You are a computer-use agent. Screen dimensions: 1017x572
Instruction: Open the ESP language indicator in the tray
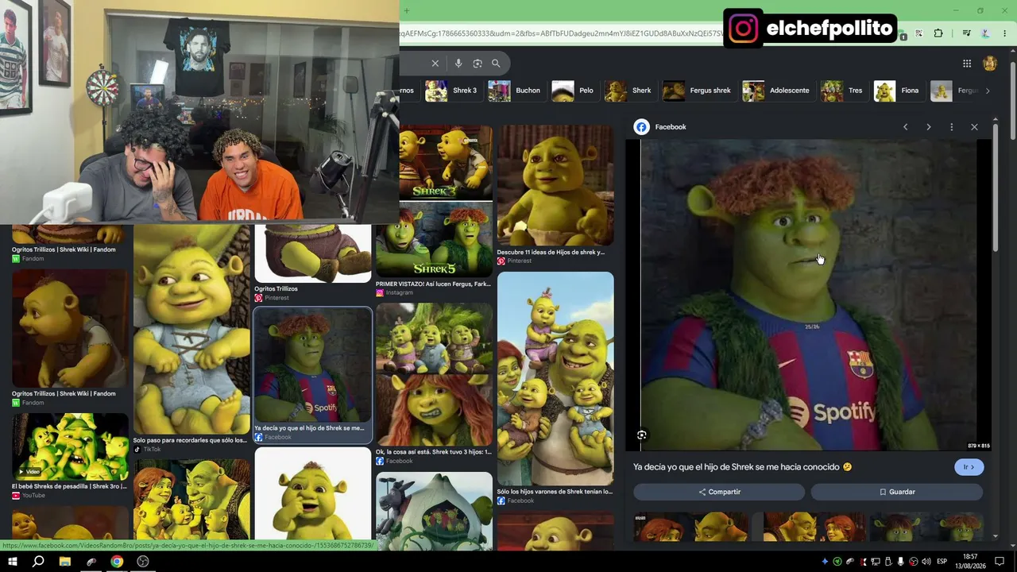click(942, 562)
